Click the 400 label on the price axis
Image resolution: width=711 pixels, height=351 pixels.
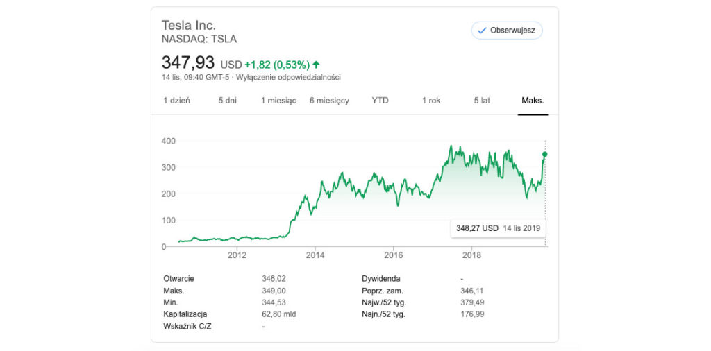[x=167, y=142]
